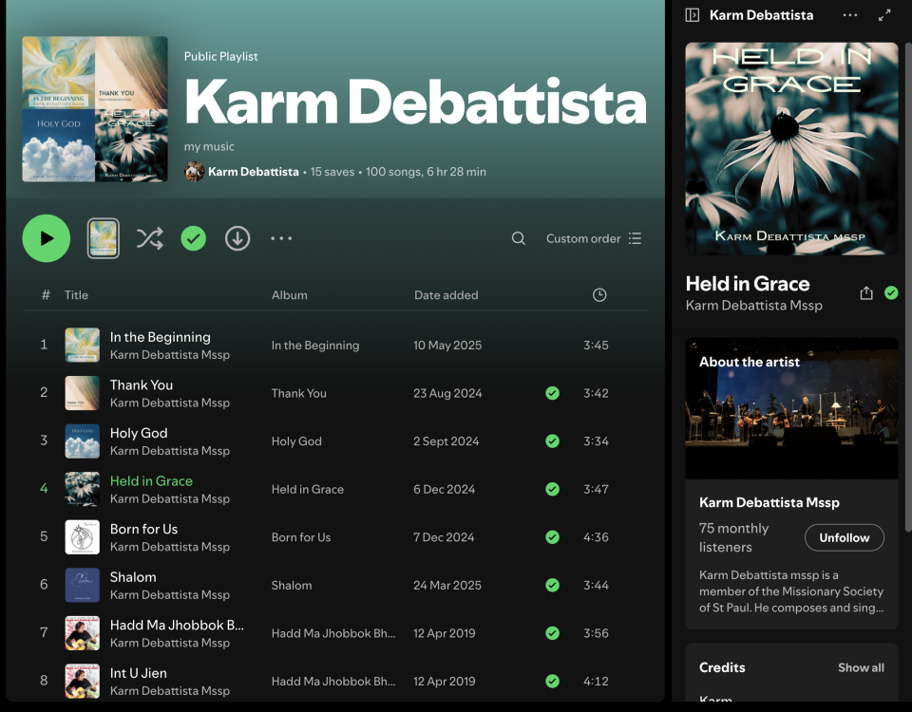912x712 pixels.
Task: Toggle the saved-to-library check for this playlist
Action: pos(194,238)
